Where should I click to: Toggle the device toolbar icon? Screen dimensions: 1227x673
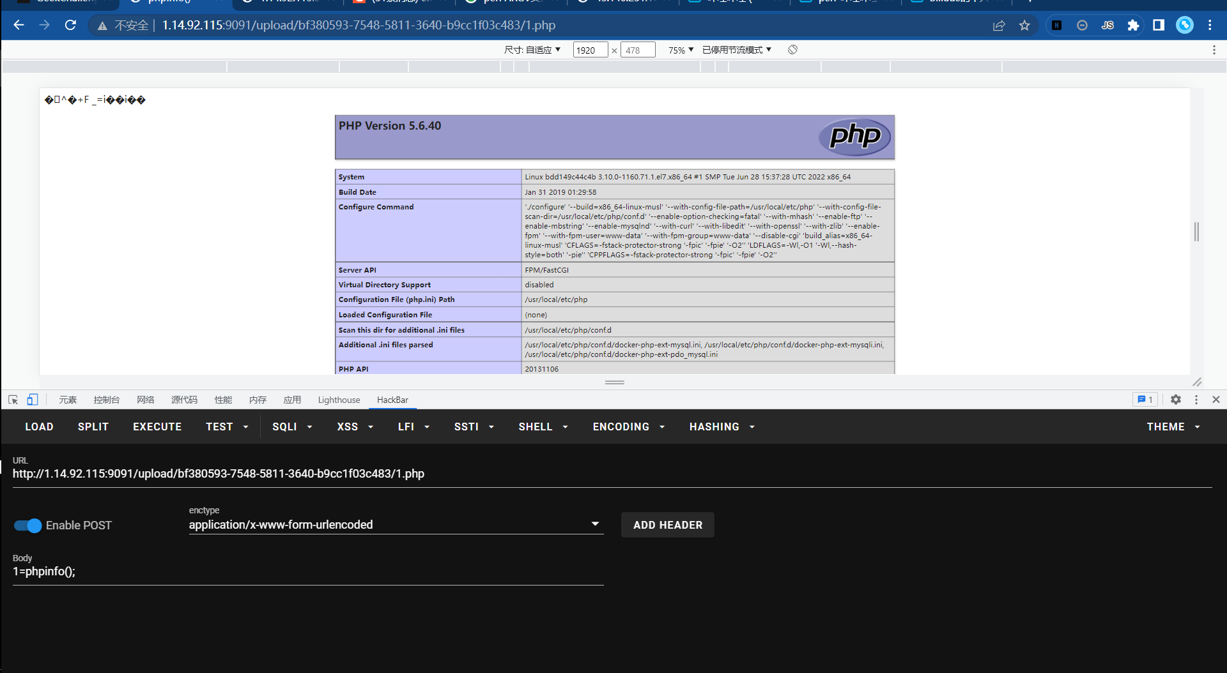[33, 400]
